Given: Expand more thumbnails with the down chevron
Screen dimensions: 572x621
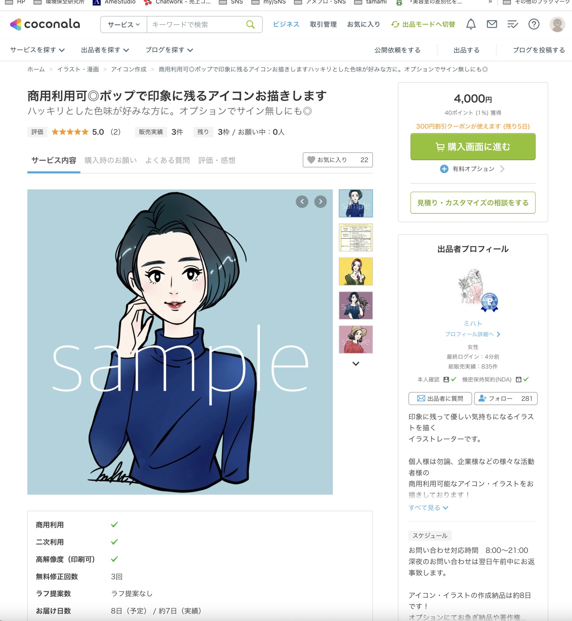Looking at the screenshot, I should (x=356, y=364).
